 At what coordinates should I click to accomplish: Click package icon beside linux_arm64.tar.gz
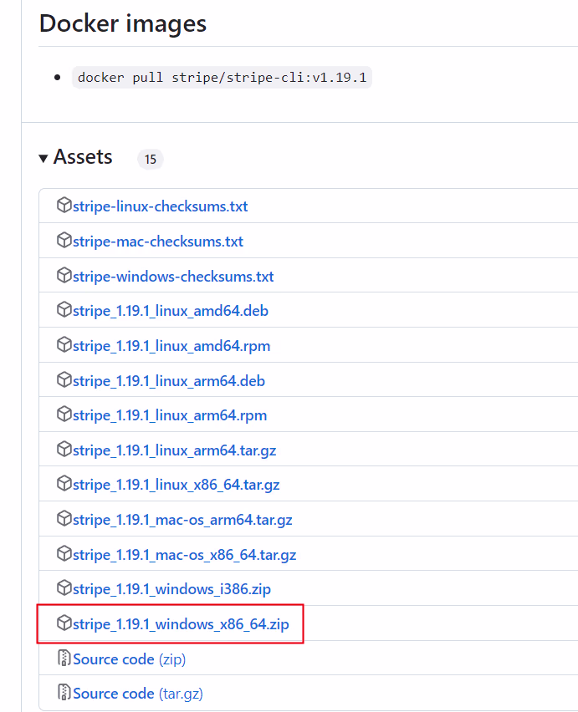coord(64,449)
